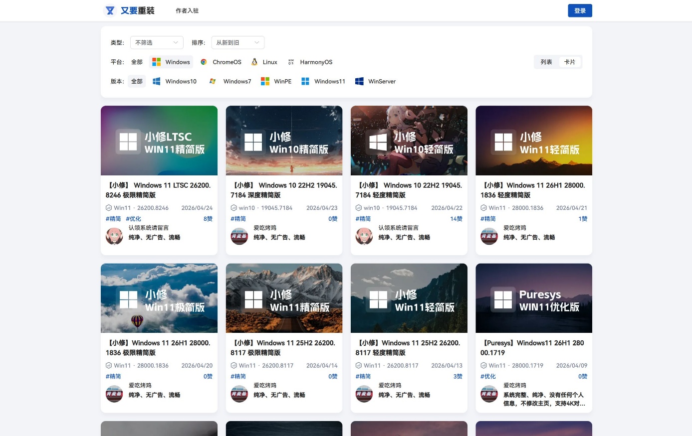Viewport: 692px width, 436px height.
Task: Open the 作者入驻 menu item
Action: tap(187, 10)
